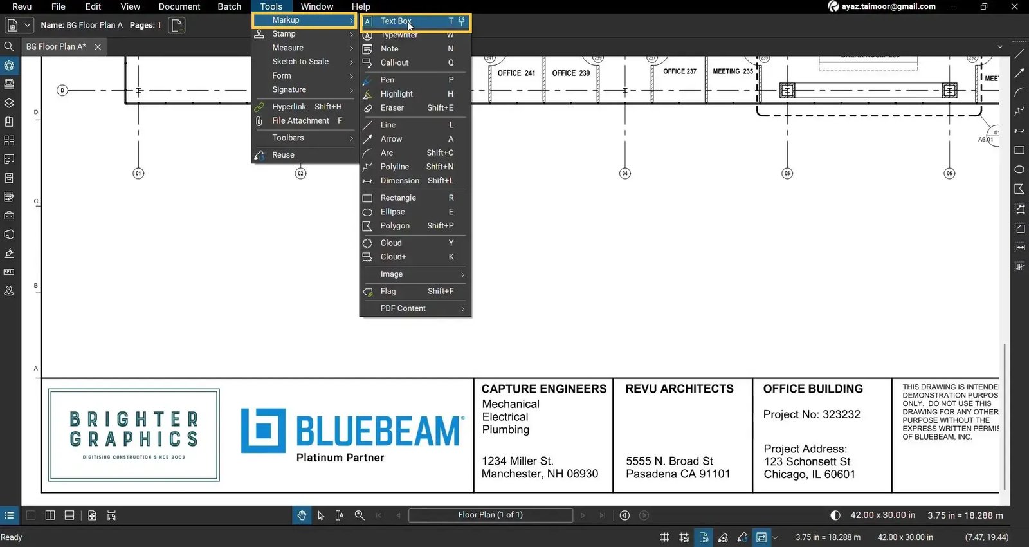Switch to BG Floor Plan A tab
Screen dimensions: 1029x547
click(x=56, y=47)
